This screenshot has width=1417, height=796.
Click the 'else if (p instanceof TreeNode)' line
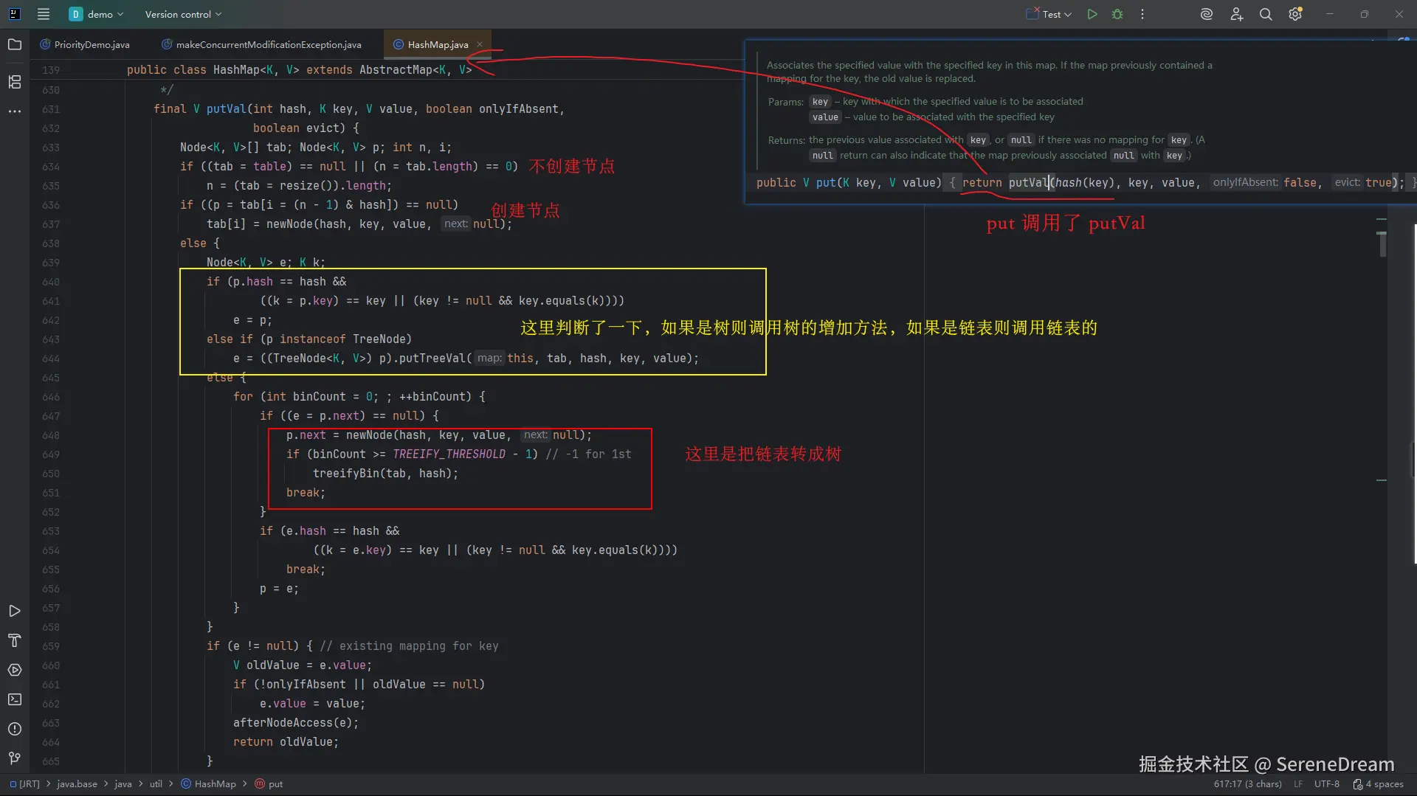[308, 339]
